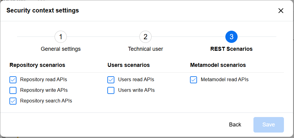Click the Security context settings title
The height and width of the screenshot is (138, 294).
(x=43, y=10)
